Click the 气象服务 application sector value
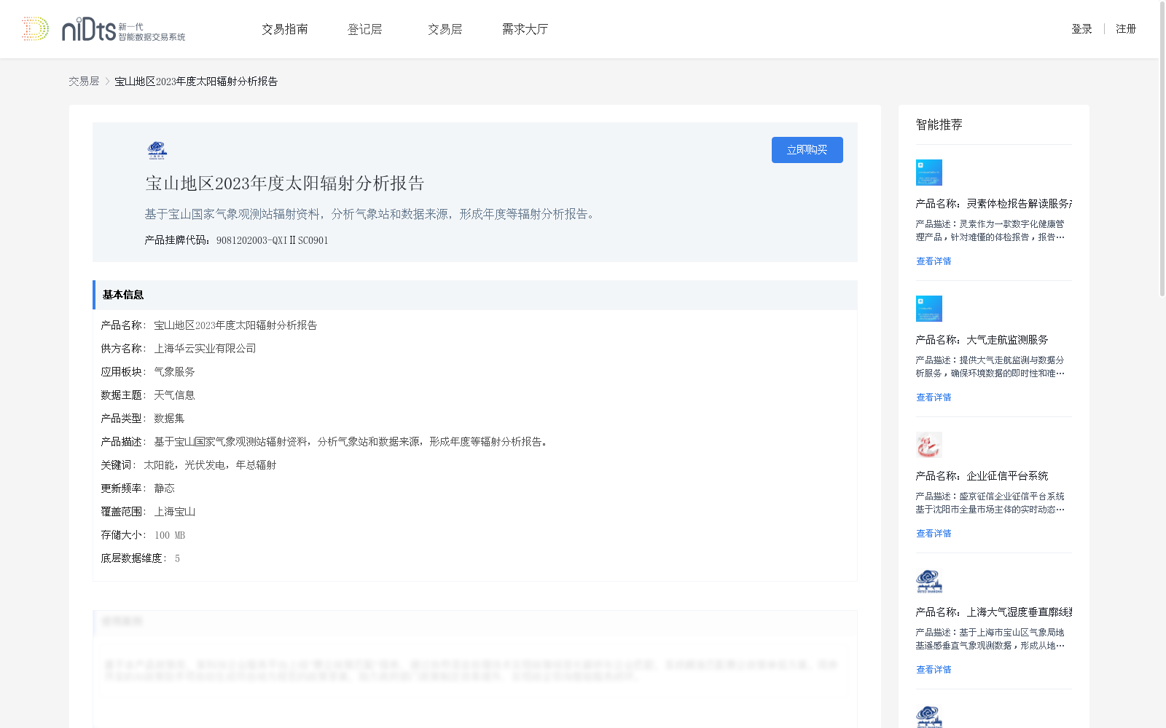 pos(174,372)
